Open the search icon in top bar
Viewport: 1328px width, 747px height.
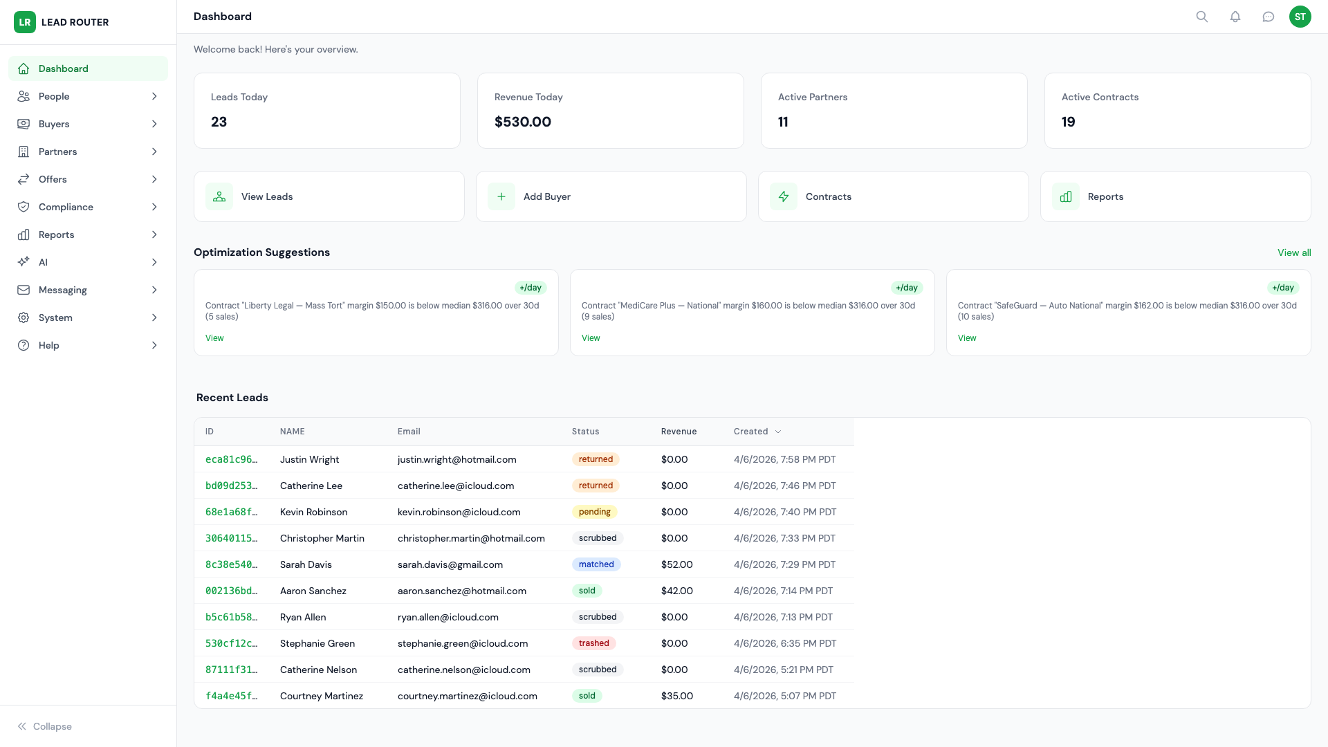(x=1203, y=17)
